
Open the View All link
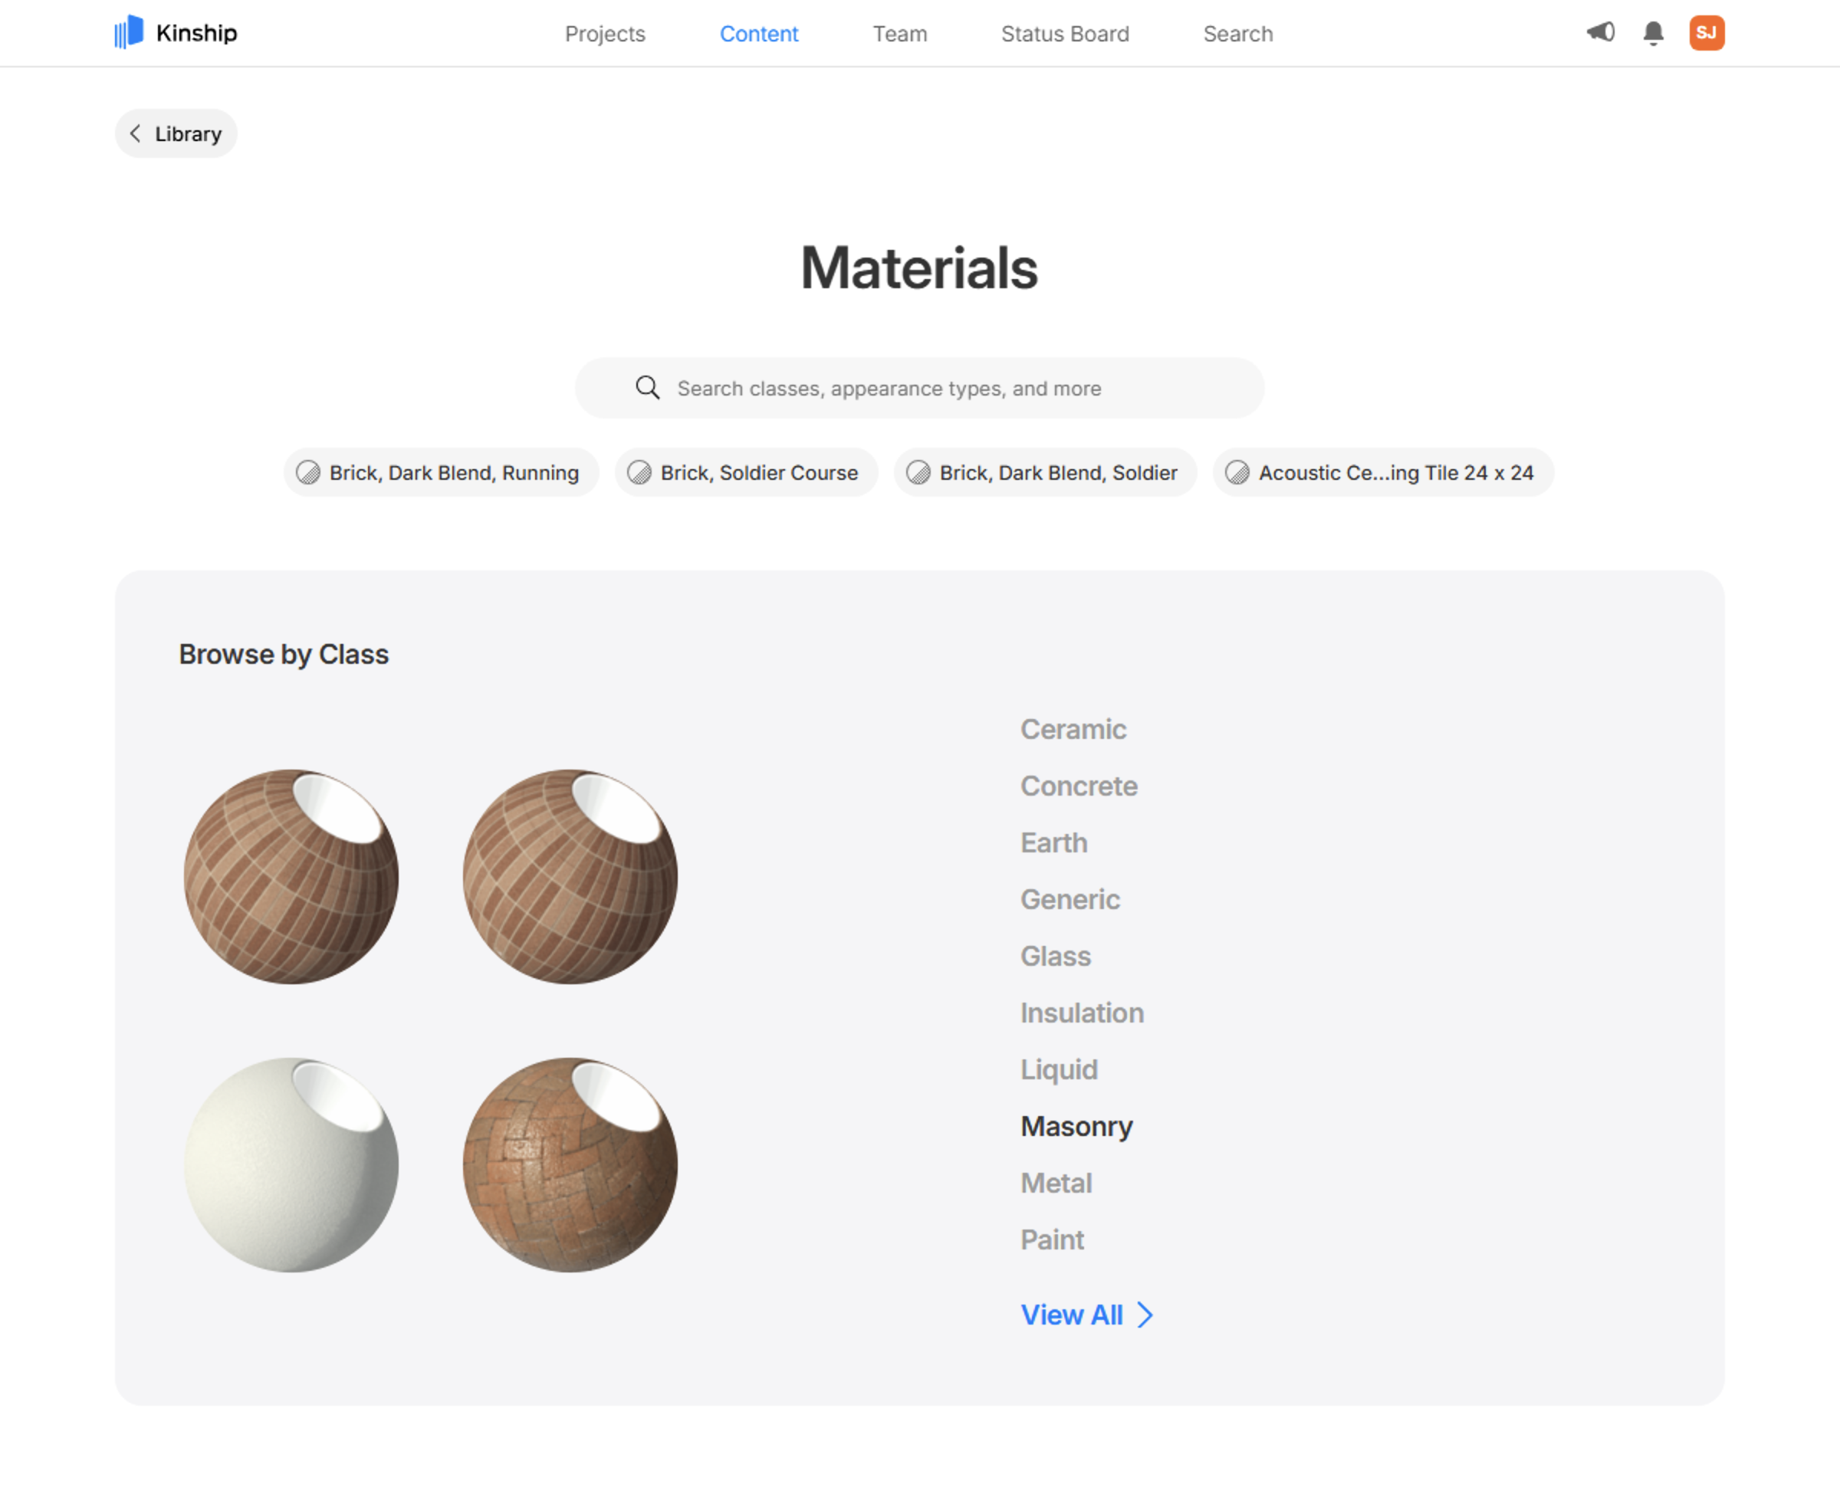coord(1072,1315)
